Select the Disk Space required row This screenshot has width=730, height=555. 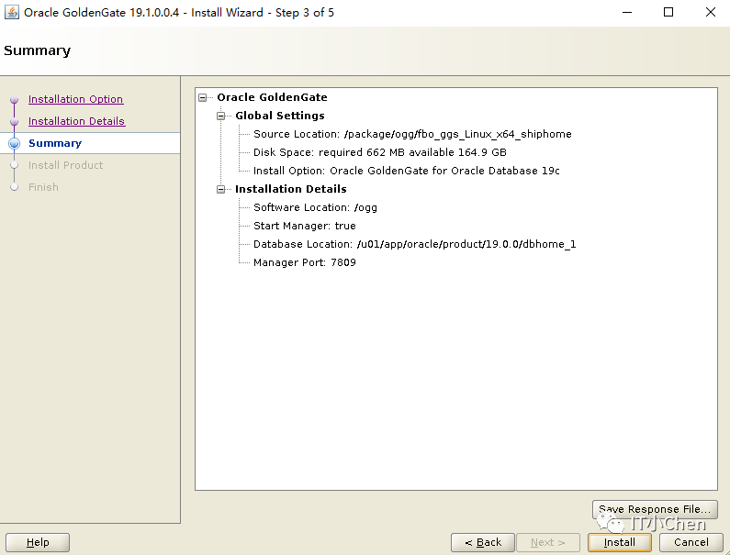pos(380,152)
